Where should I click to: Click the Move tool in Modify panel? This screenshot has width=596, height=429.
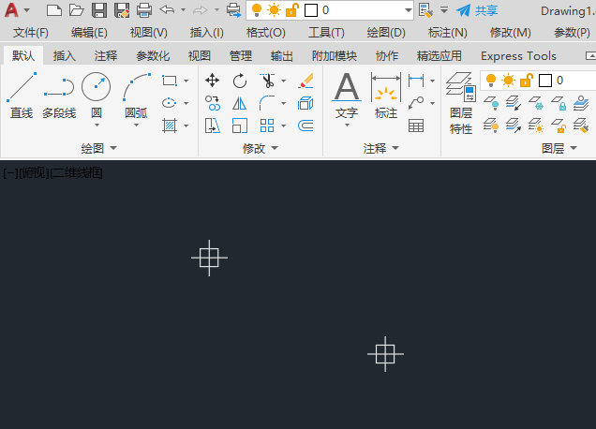point(213,81)
